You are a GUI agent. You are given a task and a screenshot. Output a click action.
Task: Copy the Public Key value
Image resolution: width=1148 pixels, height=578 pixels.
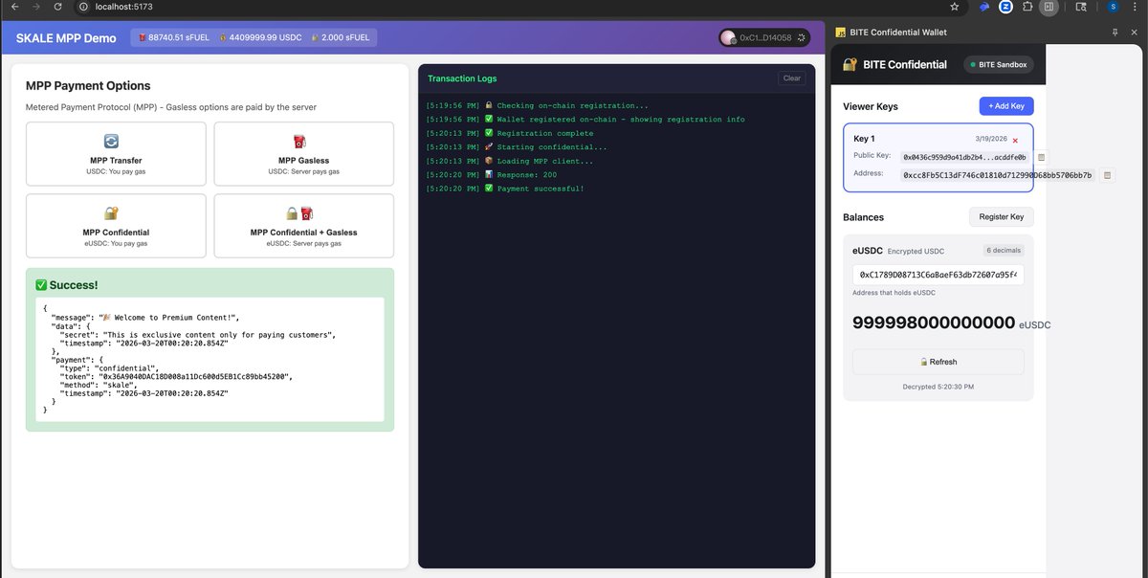click(1042, 157)
